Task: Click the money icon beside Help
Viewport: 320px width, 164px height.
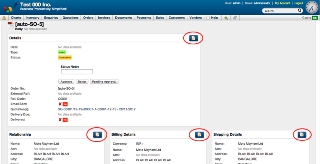Action: pyautogui.click(x=226, y=18)
